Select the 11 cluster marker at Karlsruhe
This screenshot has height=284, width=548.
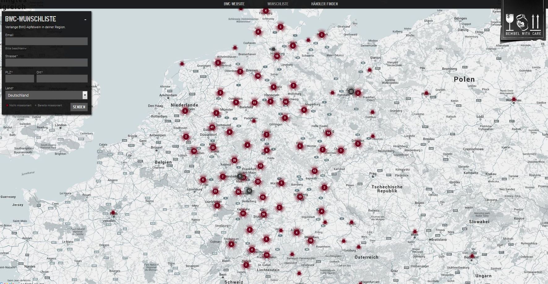pyautogui.click(x=243, y=213)
